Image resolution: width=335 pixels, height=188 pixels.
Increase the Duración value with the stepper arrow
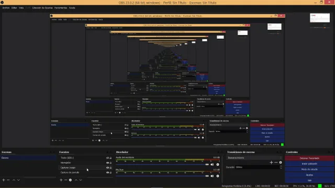click(281, 166)
